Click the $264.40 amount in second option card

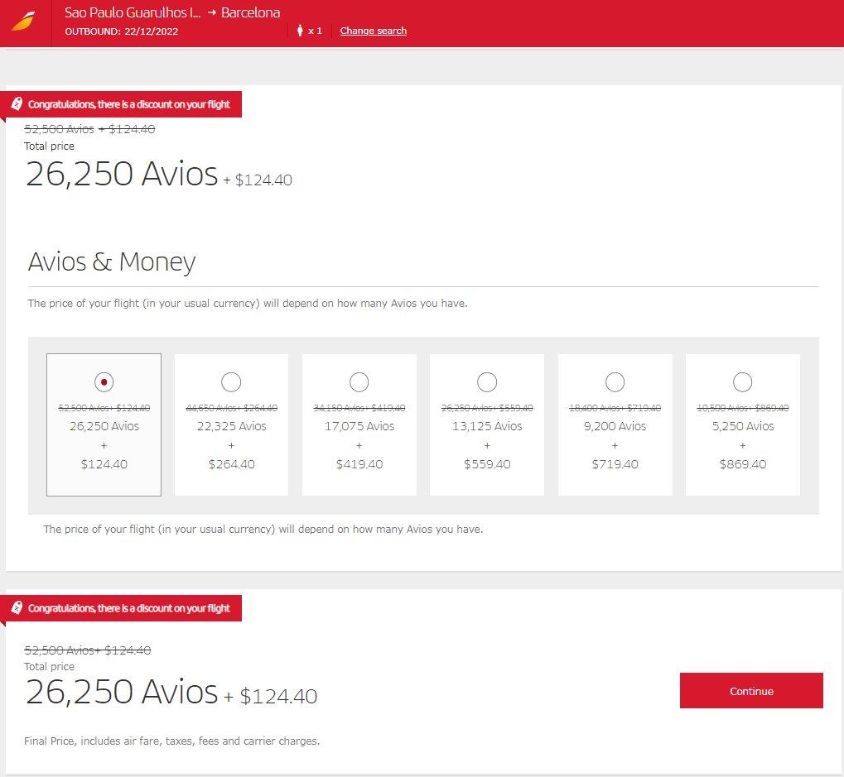(231, 464)
